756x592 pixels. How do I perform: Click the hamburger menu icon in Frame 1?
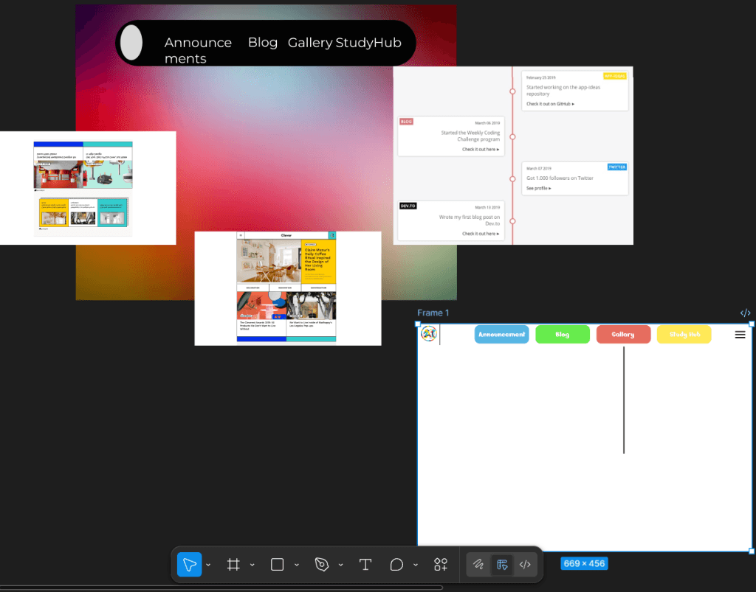pos(740,335)
